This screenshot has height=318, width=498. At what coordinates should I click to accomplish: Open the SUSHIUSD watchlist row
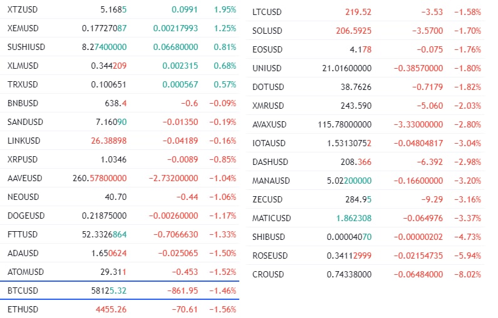coord(120,47)
